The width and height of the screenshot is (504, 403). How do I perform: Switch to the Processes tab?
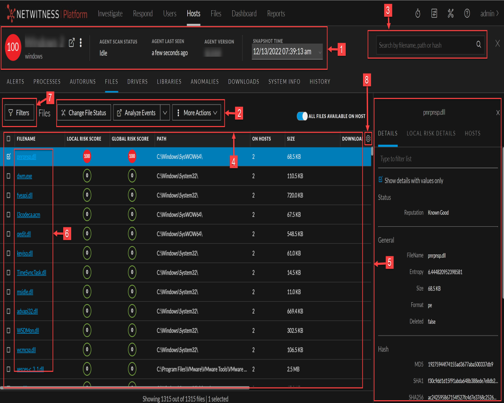click(47, 82)
